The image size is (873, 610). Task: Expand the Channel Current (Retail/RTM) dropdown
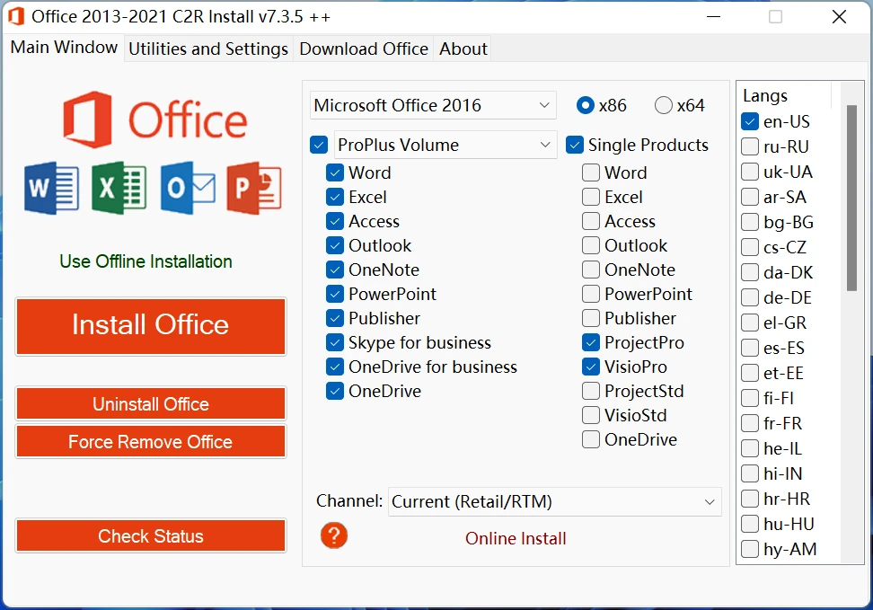click(x=554, y=501)
